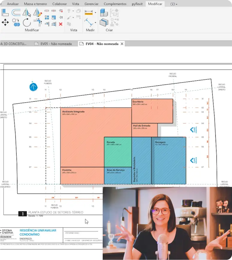
Task: Expand the Hide in View dropdown arrow
Action: (73, 11)
